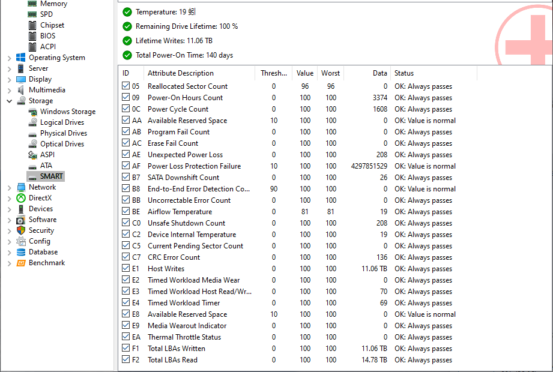Viewport: 553px width, 372px height.
Task: Expand the DirectX tree node
Action: pos(9,199)
